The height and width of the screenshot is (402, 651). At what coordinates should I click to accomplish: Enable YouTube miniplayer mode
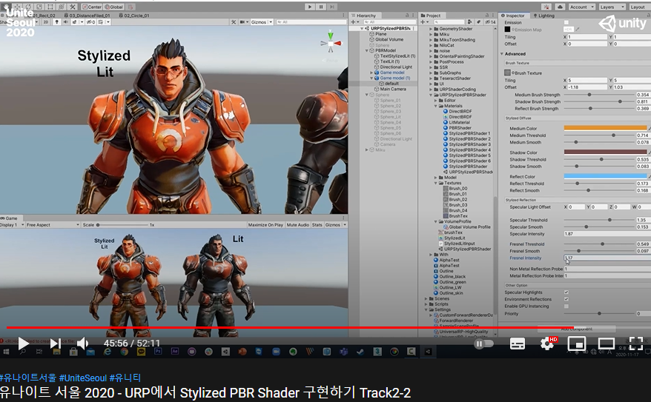coord(577,344)
